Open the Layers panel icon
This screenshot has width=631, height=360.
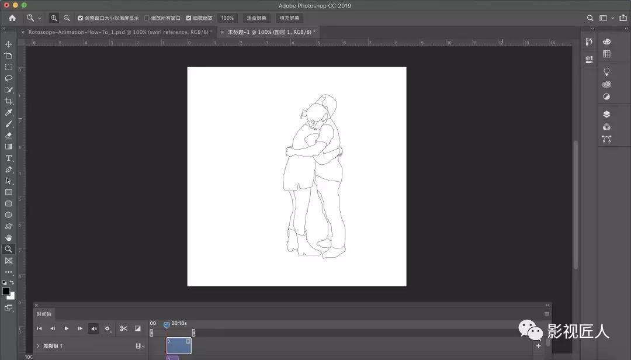606,115
